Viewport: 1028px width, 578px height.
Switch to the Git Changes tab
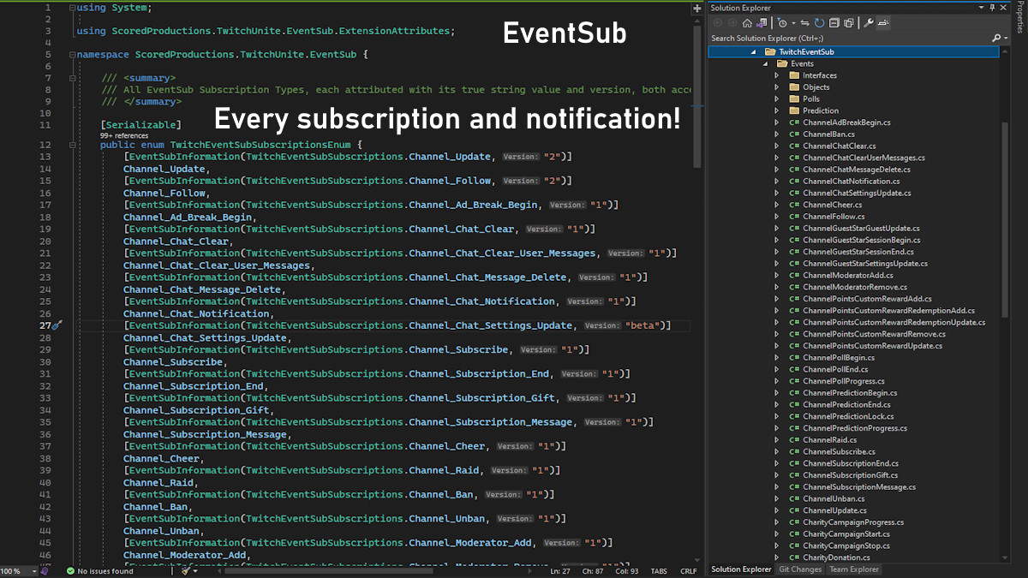[x=800, y=569]
